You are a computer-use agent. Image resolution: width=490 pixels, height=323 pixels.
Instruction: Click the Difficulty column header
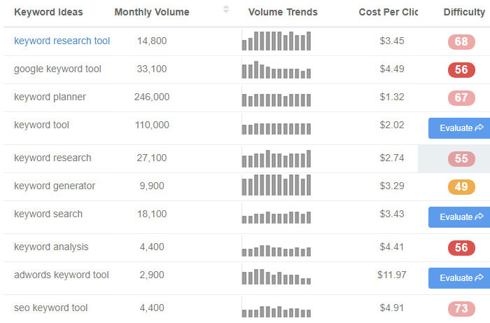tap(465, 13)
